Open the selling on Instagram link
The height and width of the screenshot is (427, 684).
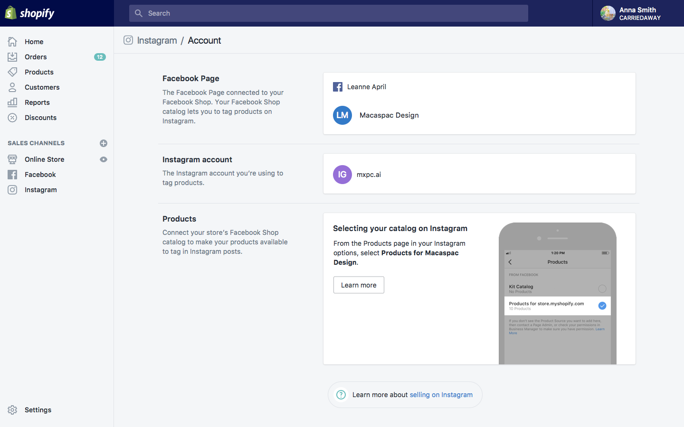[441, 395]
